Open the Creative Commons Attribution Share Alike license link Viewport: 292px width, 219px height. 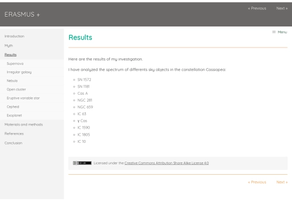click(x=167, y=163)
